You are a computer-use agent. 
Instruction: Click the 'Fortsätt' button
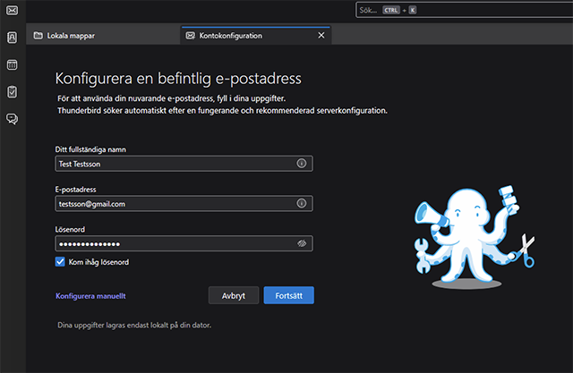(288, 295)
